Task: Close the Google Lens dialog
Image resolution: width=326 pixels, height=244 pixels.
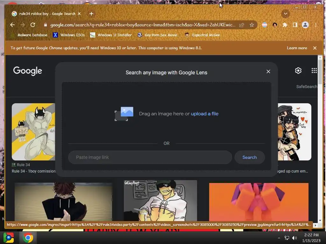Action: tap(268, 71)
